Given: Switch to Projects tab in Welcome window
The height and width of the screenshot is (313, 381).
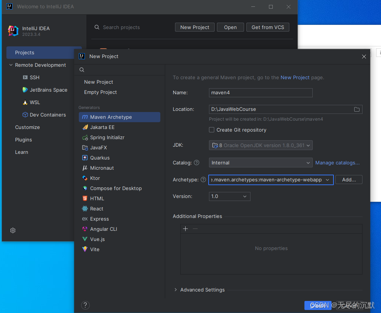Looking at the screenshot, I should [44, 53].
